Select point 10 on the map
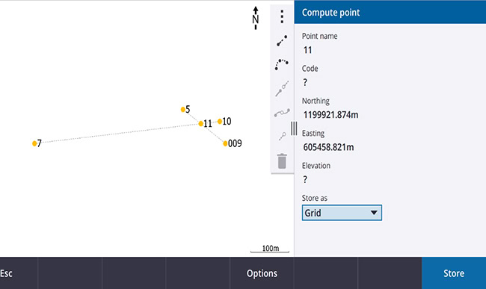 tap(219, 121)
